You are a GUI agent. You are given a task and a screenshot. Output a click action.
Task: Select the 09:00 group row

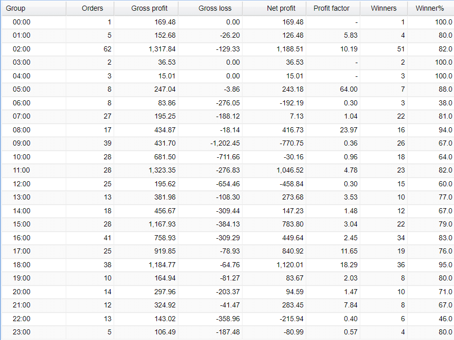pos(228,143)
